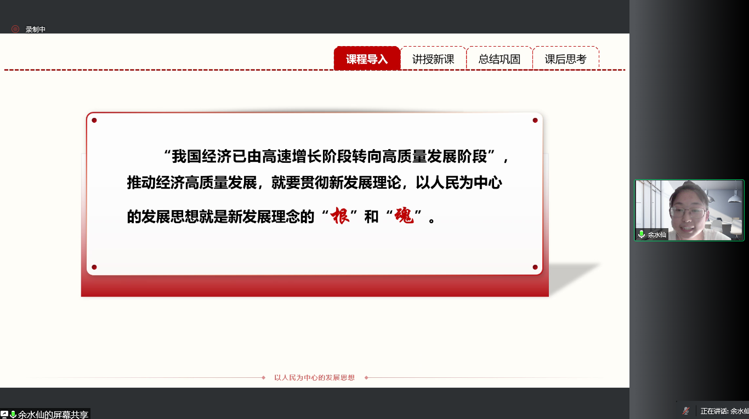Viewport: 749px width, 419px height.
Task: Click the 余水仙的屏幕共享 label
Action: click(x=53, y=414)
